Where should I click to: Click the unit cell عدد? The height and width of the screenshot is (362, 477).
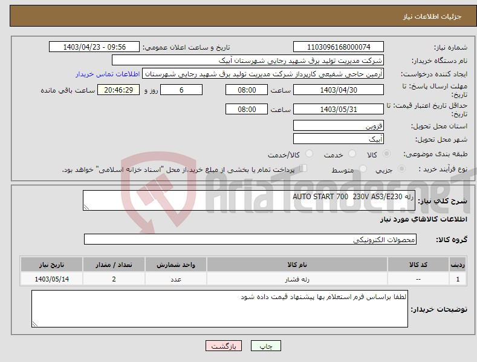point(176,279)
